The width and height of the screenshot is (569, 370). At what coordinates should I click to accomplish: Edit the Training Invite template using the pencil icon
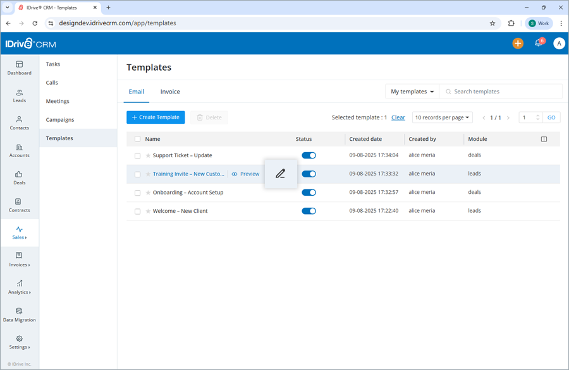click(x=281, y=174)
